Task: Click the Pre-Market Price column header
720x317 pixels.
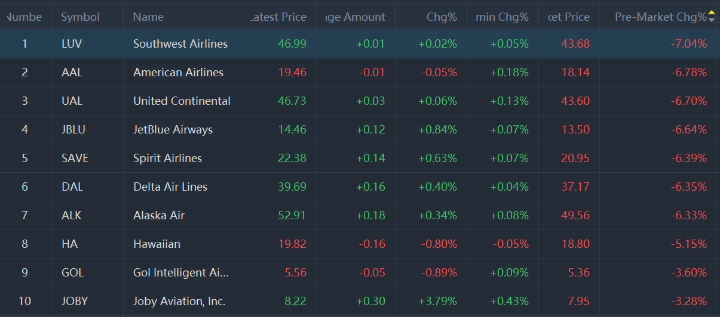Action: tap(568, 17)
